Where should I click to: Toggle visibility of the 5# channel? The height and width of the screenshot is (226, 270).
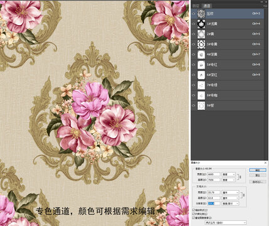(193, 65)
